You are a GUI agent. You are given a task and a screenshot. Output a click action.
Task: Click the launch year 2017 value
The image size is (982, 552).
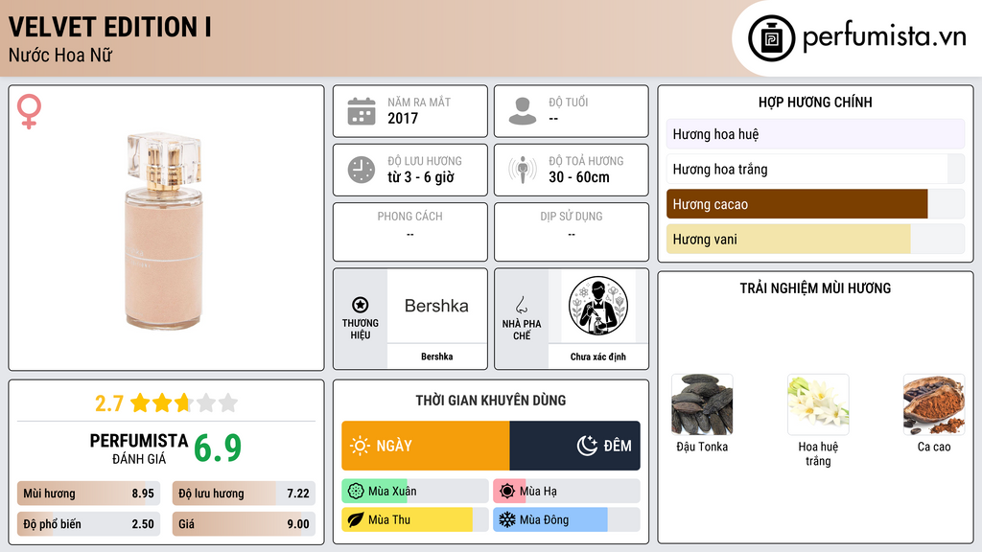click(x=403, y=118)
